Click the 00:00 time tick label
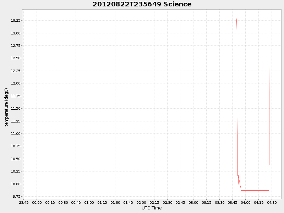This screenshot has height=213, width=284. tap(37, 202)
